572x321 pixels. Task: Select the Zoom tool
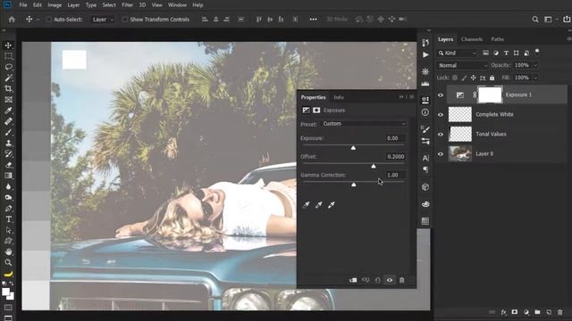(8, 262)
